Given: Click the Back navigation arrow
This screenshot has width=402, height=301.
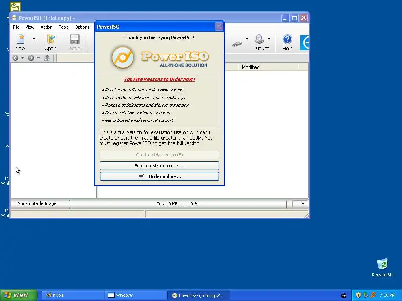Looking at the screenshot, I should click(15, 58).
